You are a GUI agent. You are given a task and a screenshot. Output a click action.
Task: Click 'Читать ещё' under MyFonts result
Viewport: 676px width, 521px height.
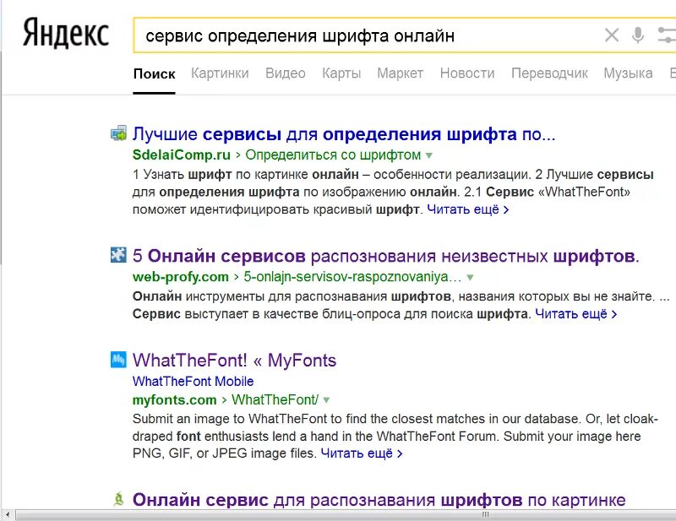[362, 453]
